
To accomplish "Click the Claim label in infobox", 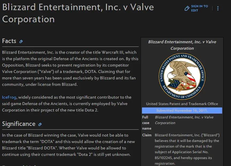I will (147, 135).
